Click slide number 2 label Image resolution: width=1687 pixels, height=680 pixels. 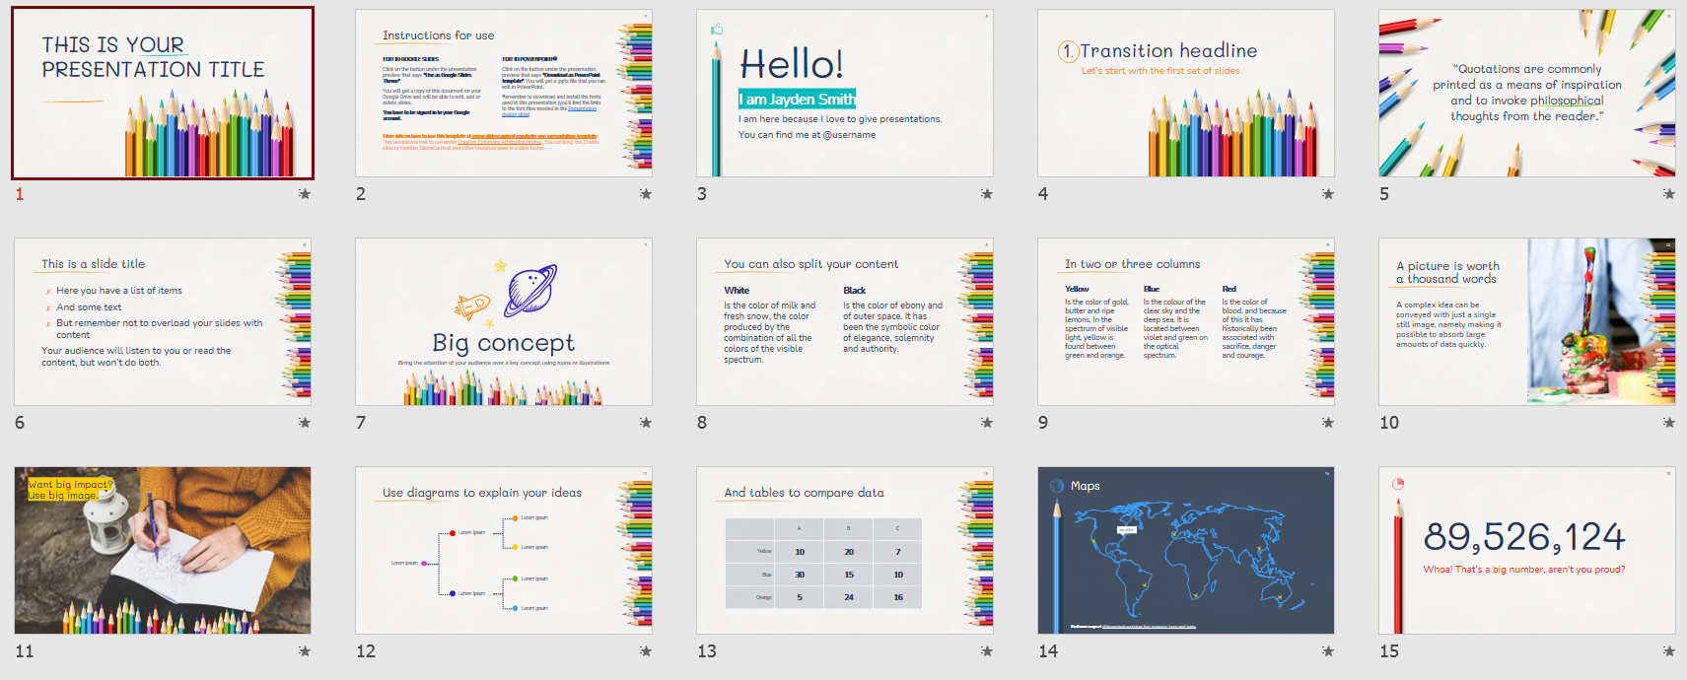[x=361, y=194]
